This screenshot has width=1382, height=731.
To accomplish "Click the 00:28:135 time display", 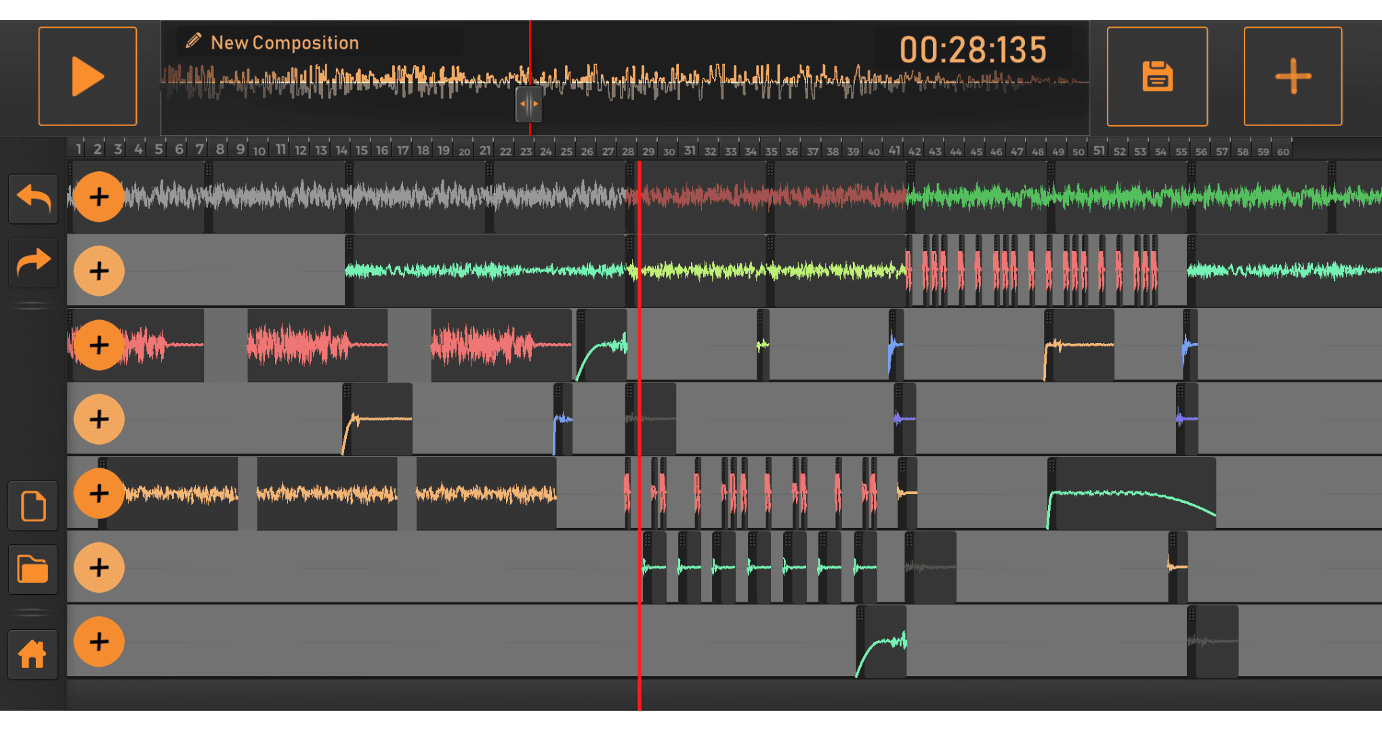I will [x=973, y=50].
